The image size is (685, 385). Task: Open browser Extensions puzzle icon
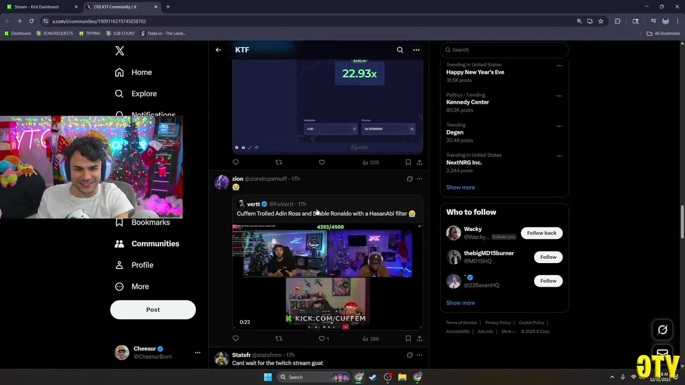click(618, 21)
